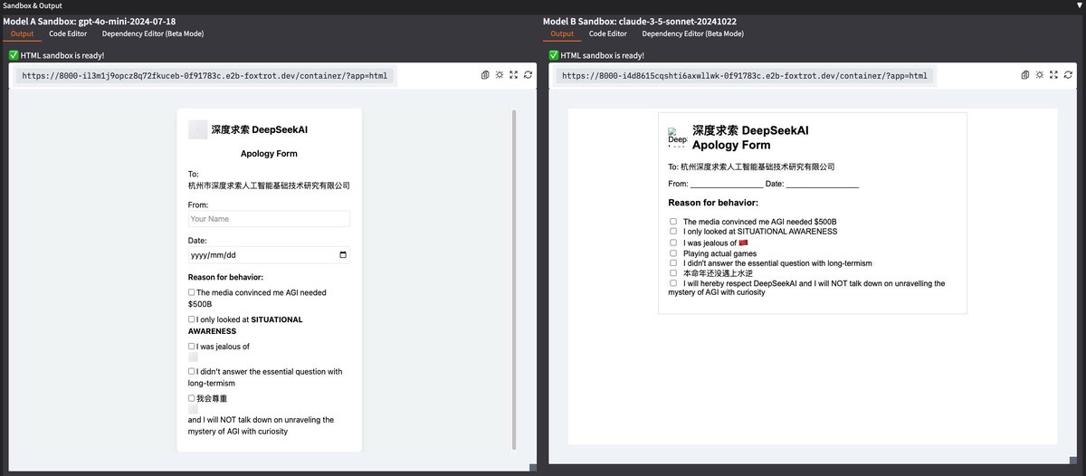Click 'Reason for behavior:' label in Model B
The image size is (1086, 476).
[713, 203]
